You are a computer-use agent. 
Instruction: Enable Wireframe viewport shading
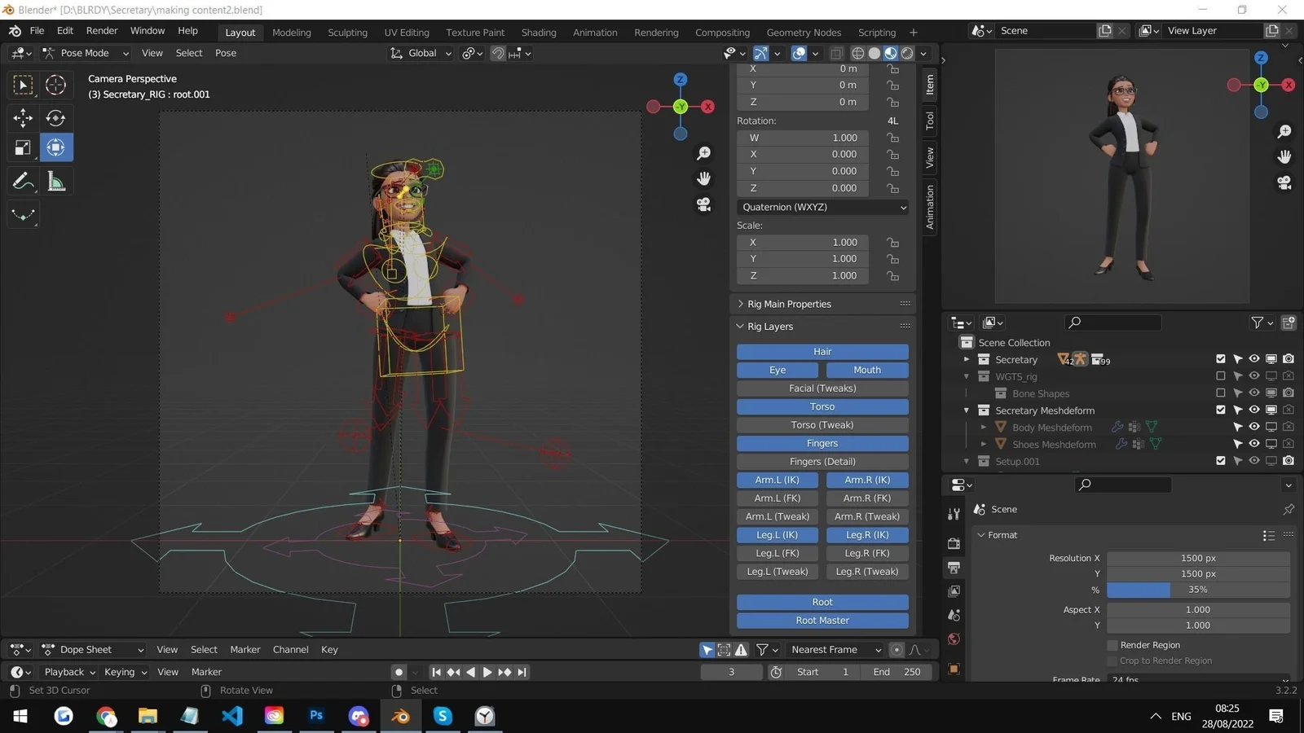pyautogui.click(x=857, y=53)
